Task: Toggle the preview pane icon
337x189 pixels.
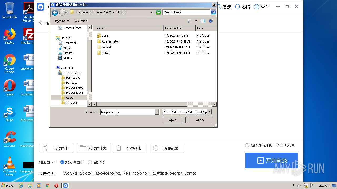Action: click(x=203, y=21)
